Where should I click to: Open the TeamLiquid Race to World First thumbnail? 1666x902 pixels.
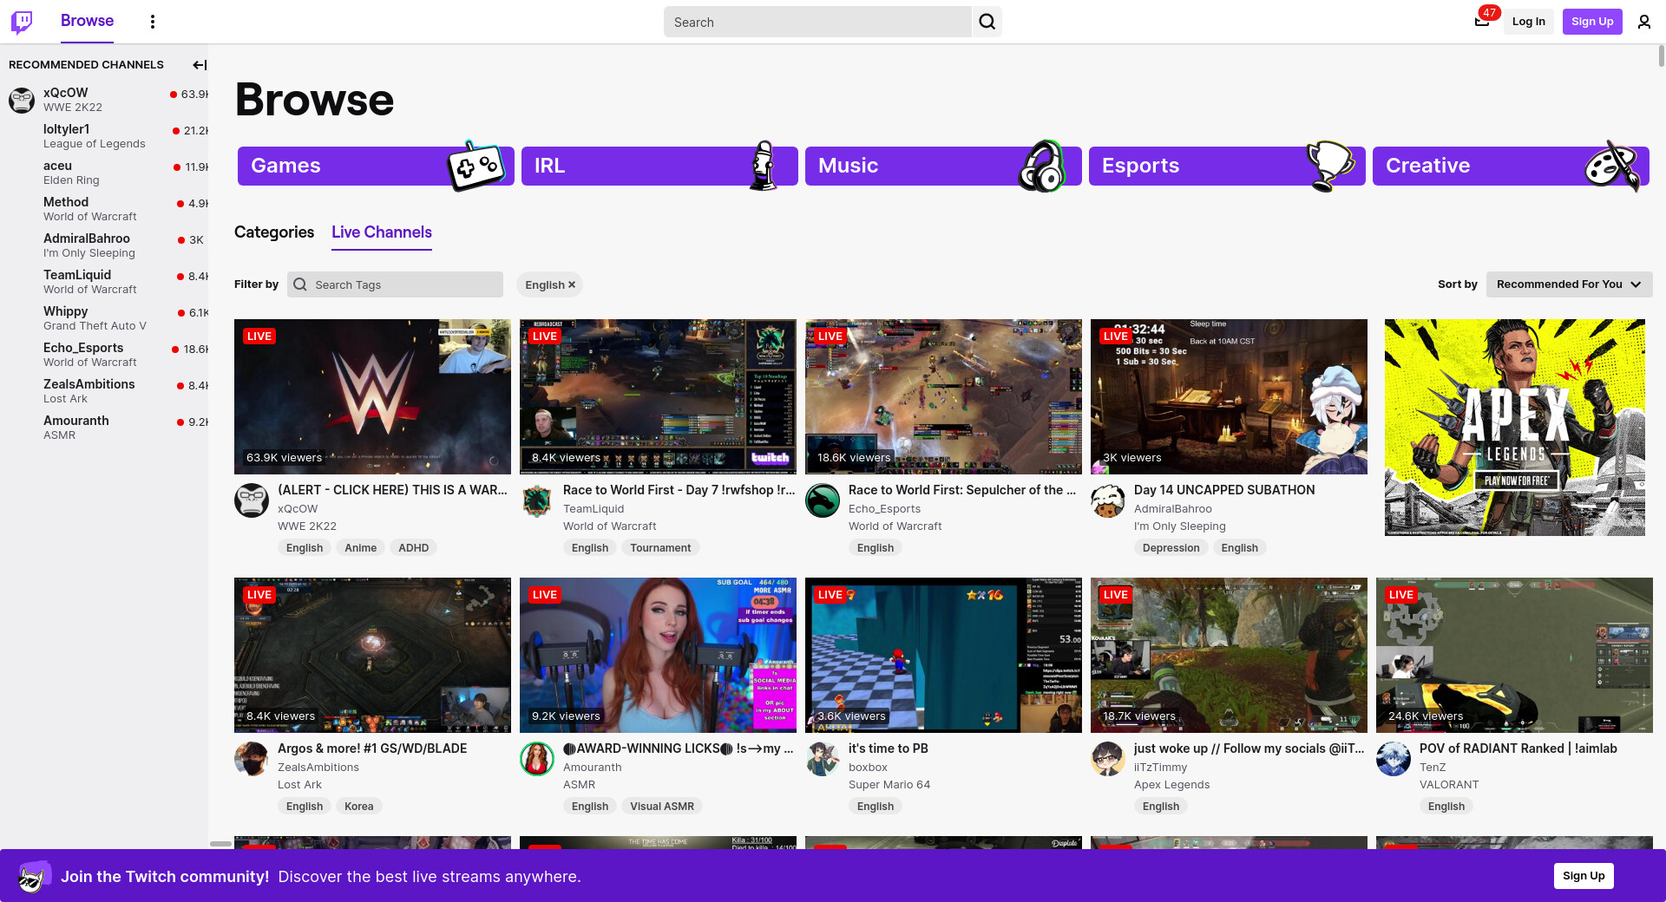tap(658, 396)
